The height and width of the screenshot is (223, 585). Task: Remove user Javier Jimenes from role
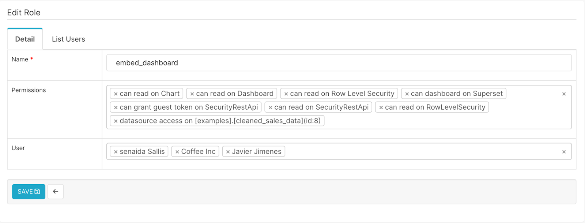coord(228,152)
